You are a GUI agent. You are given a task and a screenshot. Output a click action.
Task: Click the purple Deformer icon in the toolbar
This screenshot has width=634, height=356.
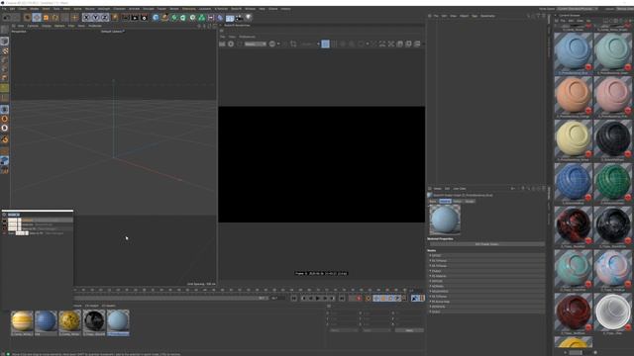(x=220, y=18)
